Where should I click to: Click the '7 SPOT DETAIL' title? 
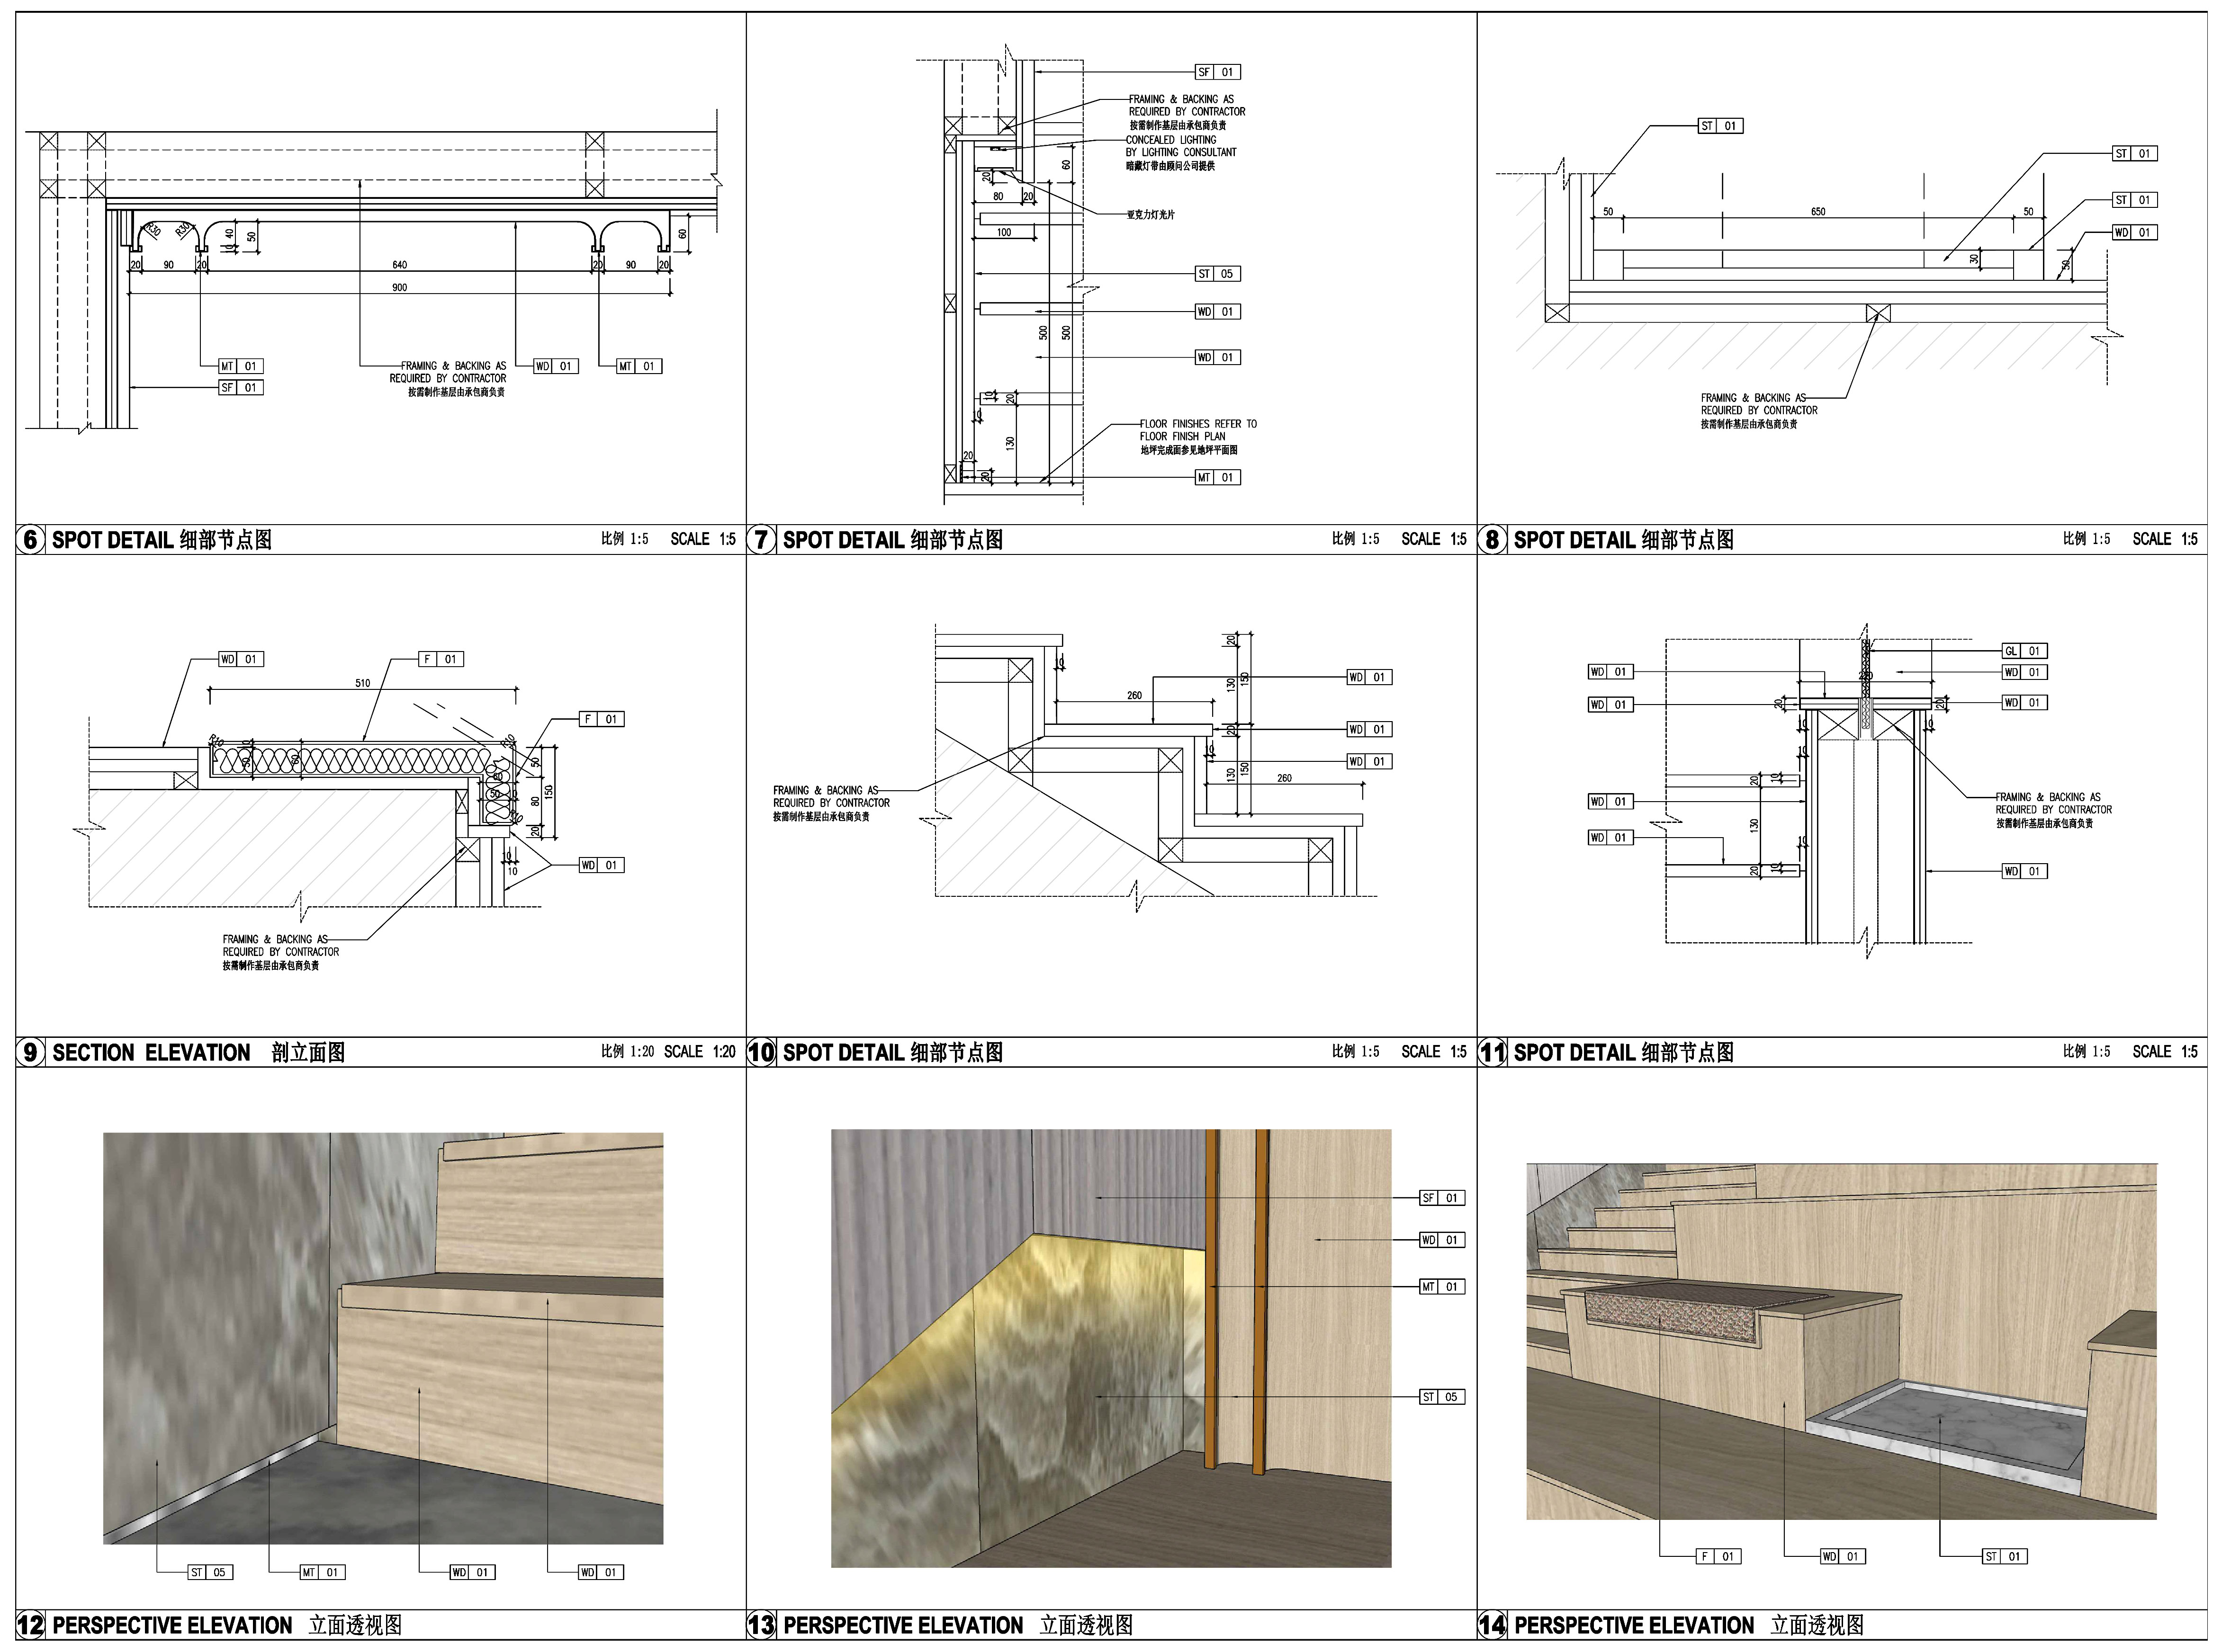[x=876, y=540]
